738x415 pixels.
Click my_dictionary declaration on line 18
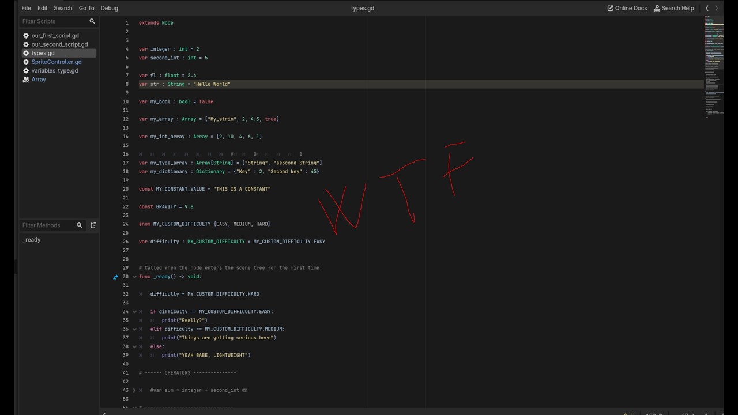coord(229,172)
